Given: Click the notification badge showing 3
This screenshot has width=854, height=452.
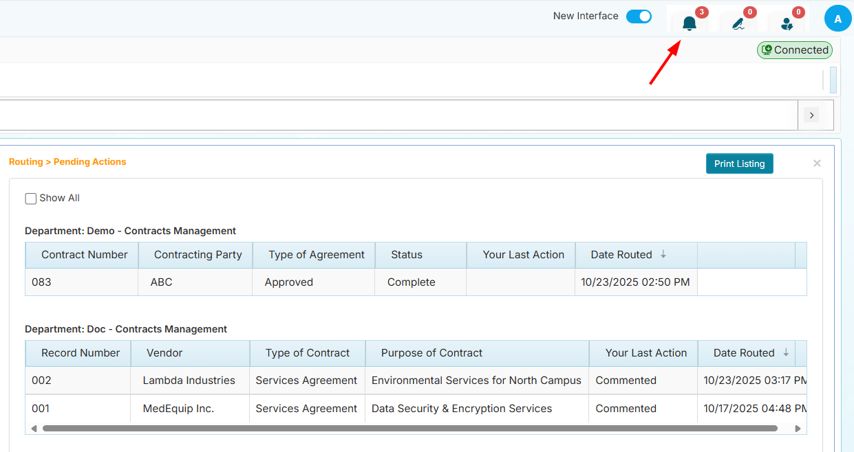Looking at the screenshot, I should pyautogui.click(x=701, y=12).
